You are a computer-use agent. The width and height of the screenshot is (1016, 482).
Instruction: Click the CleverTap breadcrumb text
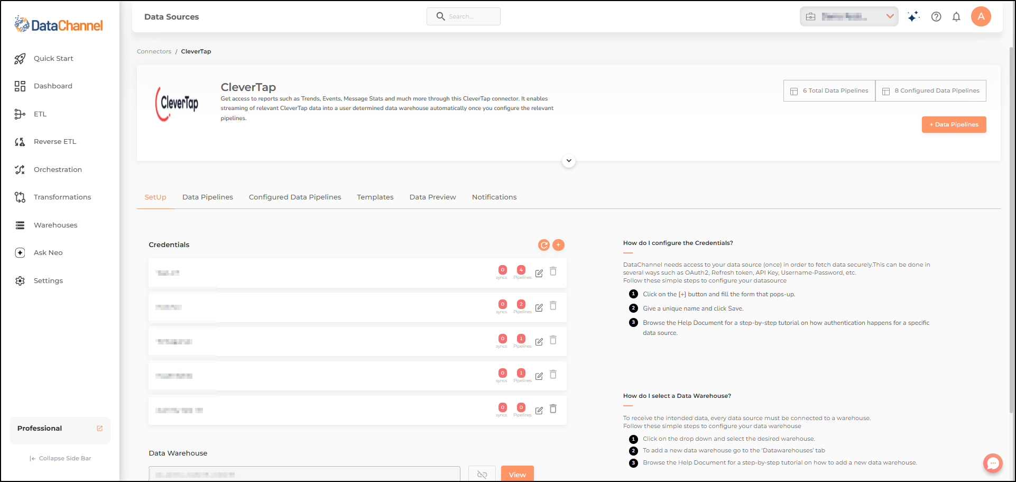[x=196, y=52]
